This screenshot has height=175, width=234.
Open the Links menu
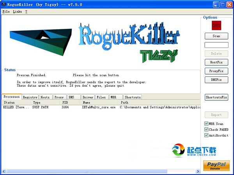(17, 12)
